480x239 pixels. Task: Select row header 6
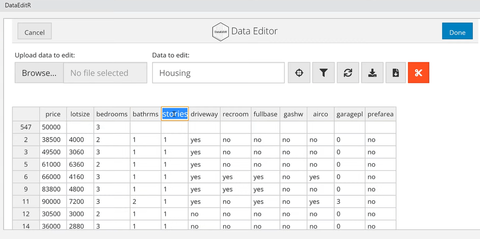point(26,177)
